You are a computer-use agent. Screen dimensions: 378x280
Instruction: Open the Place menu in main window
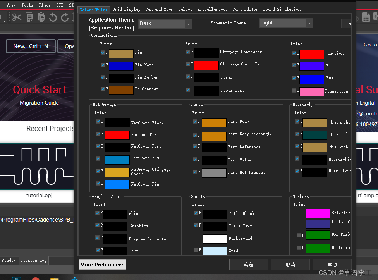click(45, 5)
